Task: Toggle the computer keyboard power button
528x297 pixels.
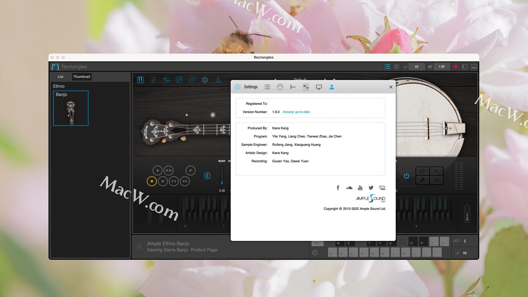Action: [x=315, y=252]
